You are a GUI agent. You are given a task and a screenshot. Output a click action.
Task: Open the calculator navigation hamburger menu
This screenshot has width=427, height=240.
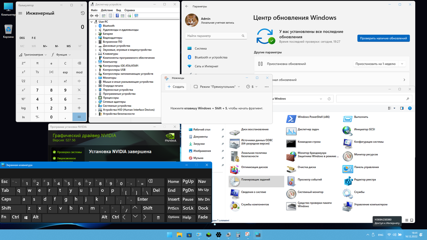point(20,13)
